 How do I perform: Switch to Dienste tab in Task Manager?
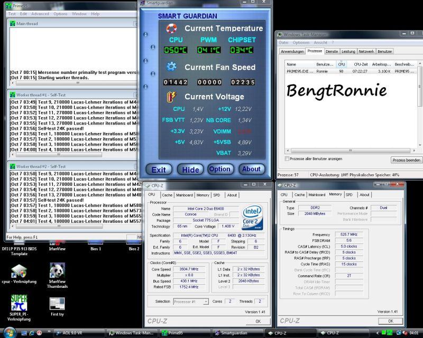point(332,51)
